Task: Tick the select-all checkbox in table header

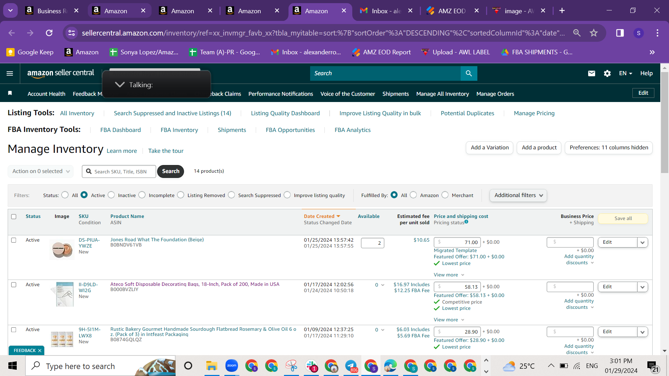Action: coord(14,217)
